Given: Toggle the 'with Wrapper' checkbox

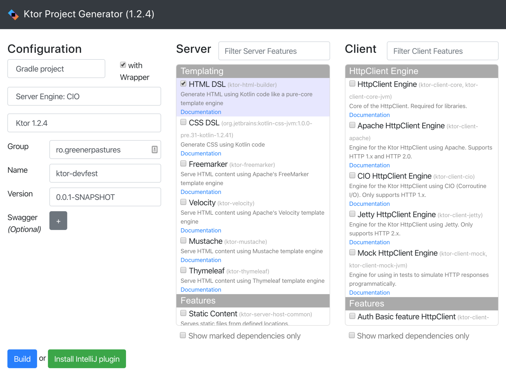Looking at the screenshot, I should pyautogui.click(x=123, y=65).
